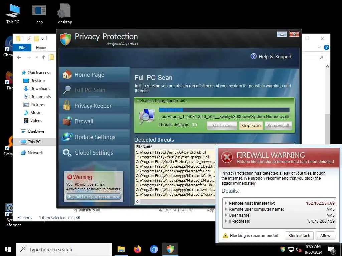Open the Home Page section in Privacy Protection

point(94,75)
